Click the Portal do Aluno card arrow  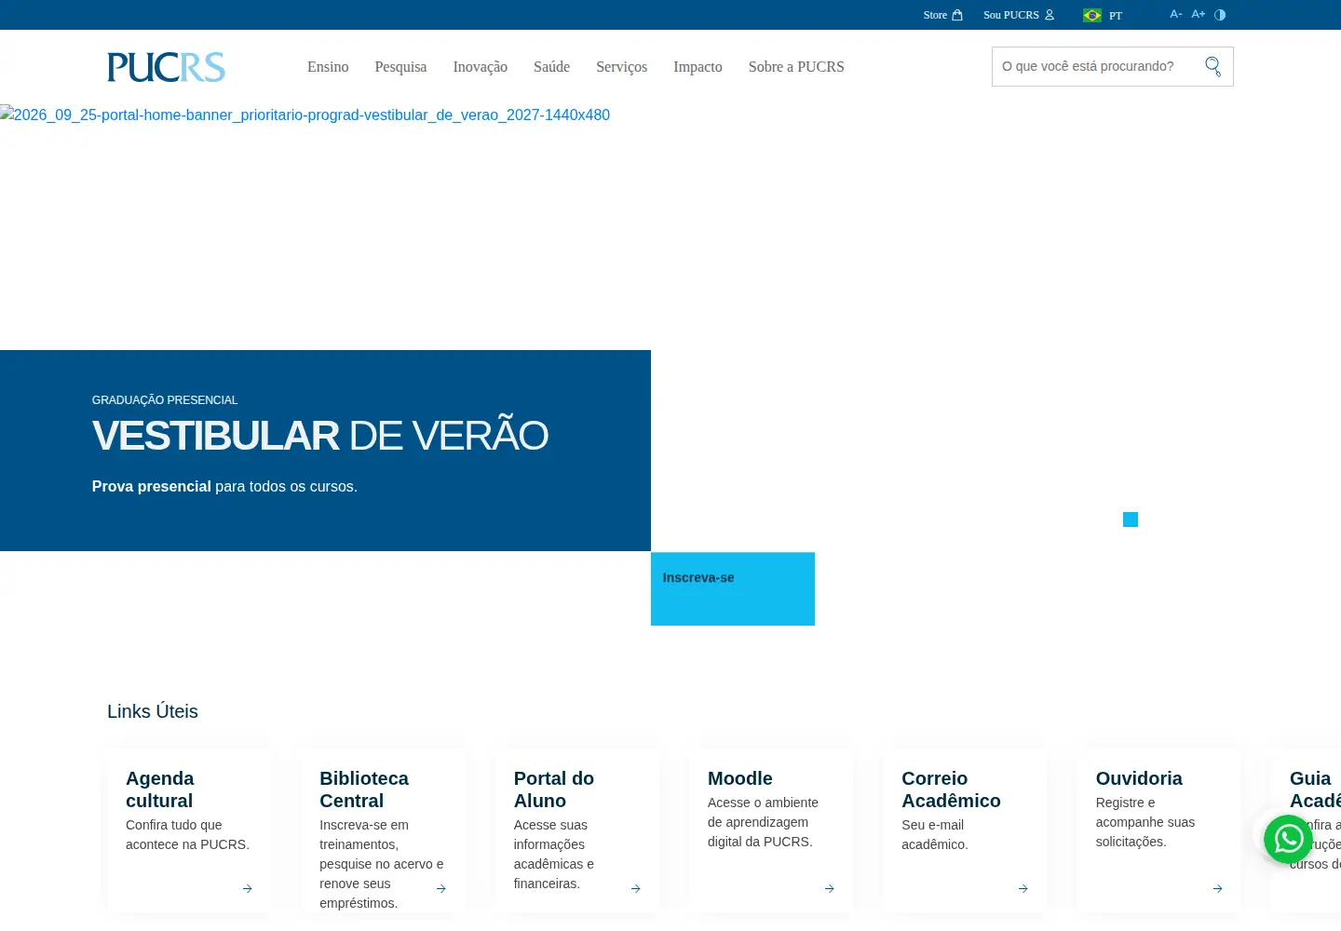635,889
